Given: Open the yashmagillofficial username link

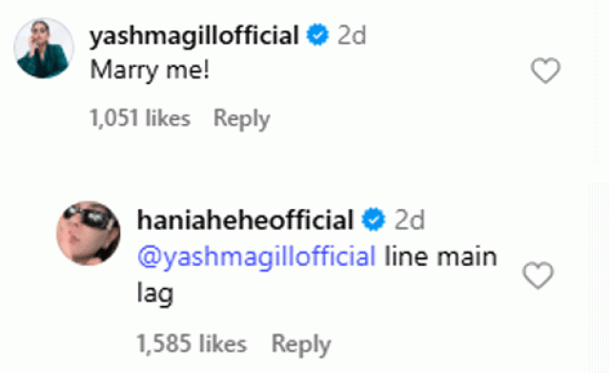Looking at the screenshot, I should [194, 36].
